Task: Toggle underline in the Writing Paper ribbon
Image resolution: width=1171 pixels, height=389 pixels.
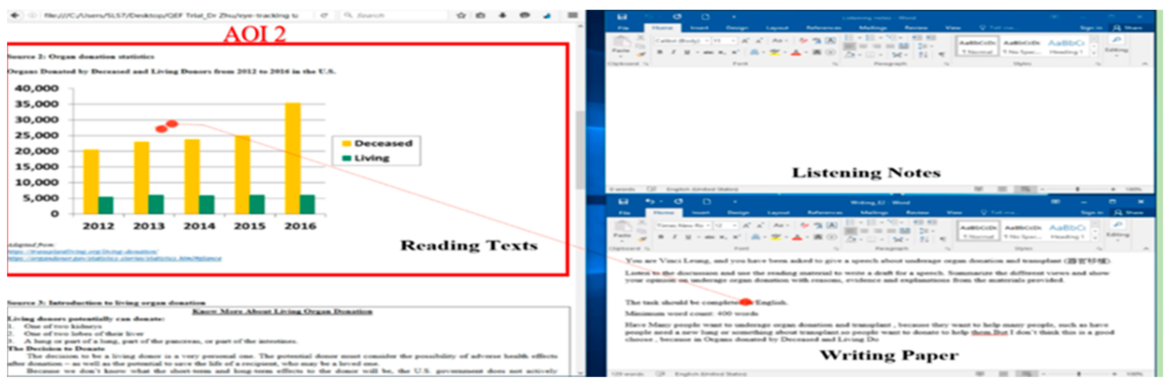Action: pos(688,237)
